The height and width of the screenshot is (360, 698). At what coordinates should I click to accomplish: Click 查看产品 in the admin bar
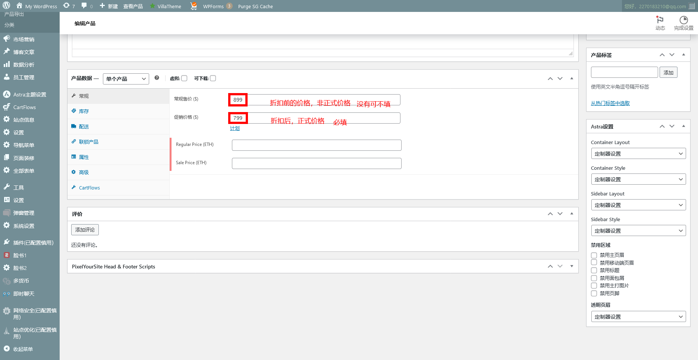pos(133,6)
